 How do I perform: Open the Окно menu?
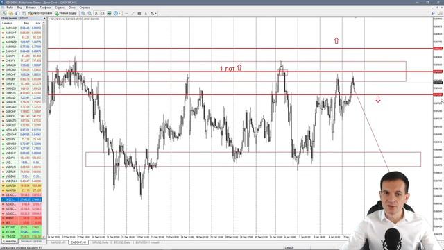click(72, 8)
